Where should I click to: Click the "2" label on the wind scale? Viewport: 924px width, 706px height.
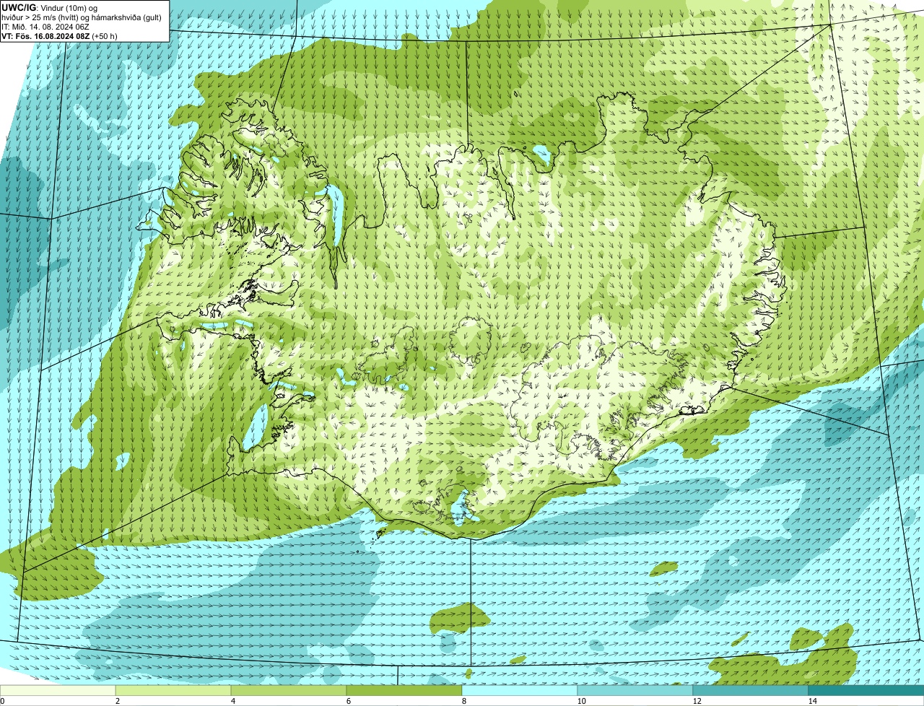(x=117, y=701)
